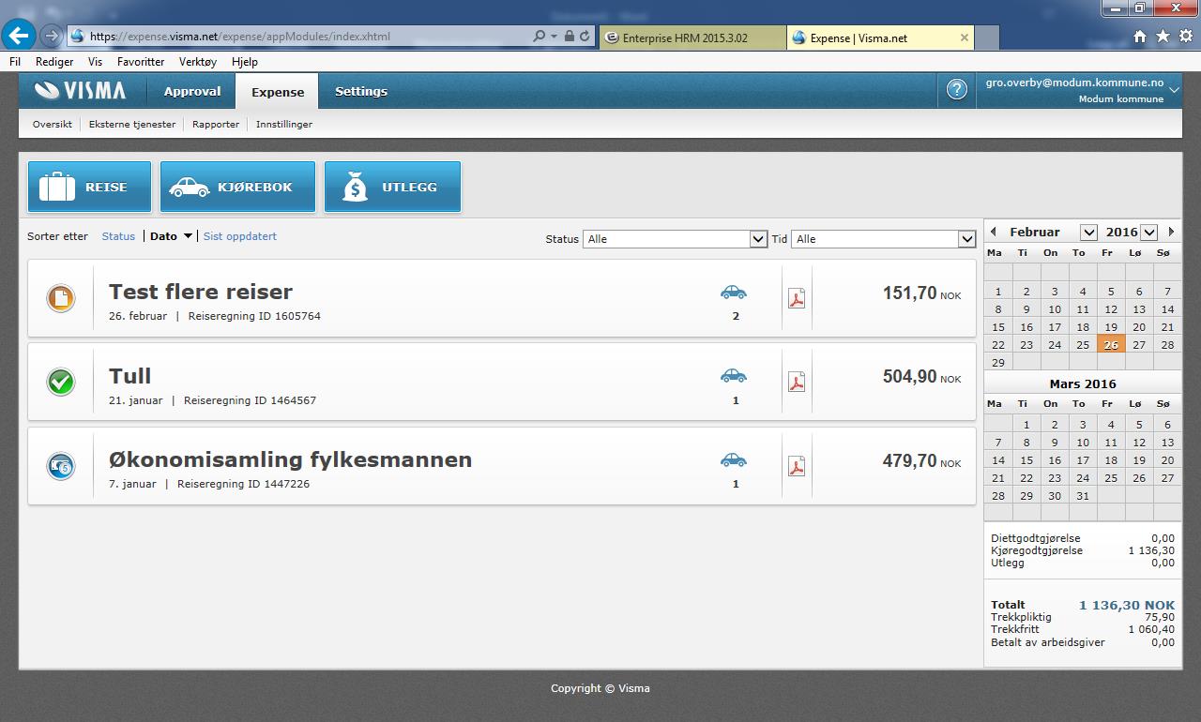Open Tid filter dropdown
This screenshot has width=1201, height=722.
pyautogui.click(x=884, y=239)
